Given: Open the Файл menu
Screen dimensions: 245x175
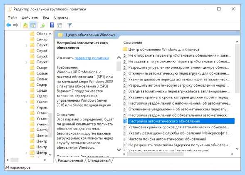Looking at the screenshot, I should tap(12, 17).
